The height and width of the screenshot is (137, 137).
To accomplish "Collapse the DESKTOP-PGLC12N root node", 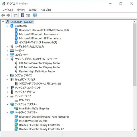I will pyautogui.click(x=3, y=22).
